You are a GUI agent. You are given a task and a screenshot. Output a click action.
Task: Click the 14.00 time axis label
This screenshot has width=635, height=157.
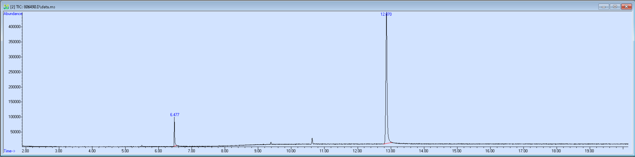[x=423, y=151]
